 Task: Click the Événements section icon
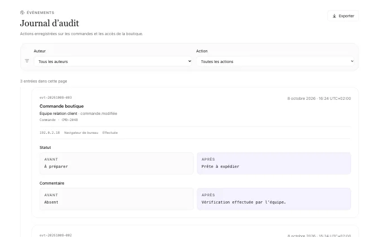[22, 13]
